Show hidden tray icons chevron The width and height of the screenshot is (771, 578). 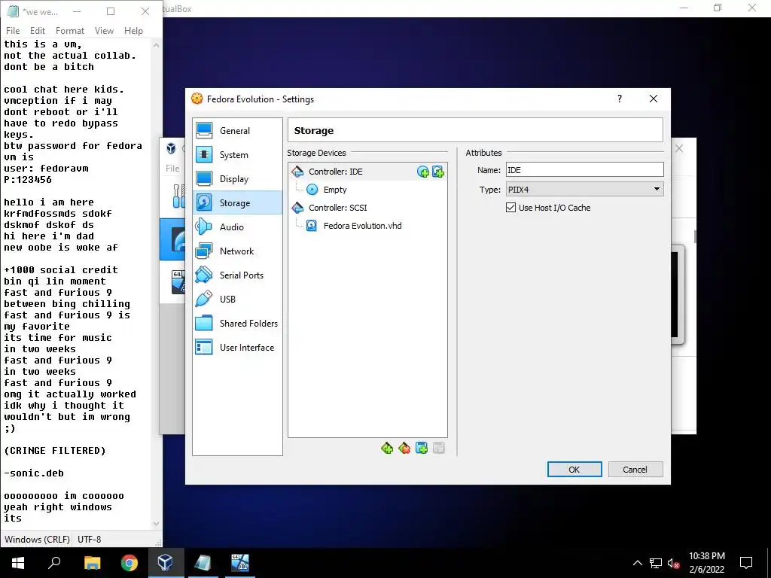coord(637,563)
